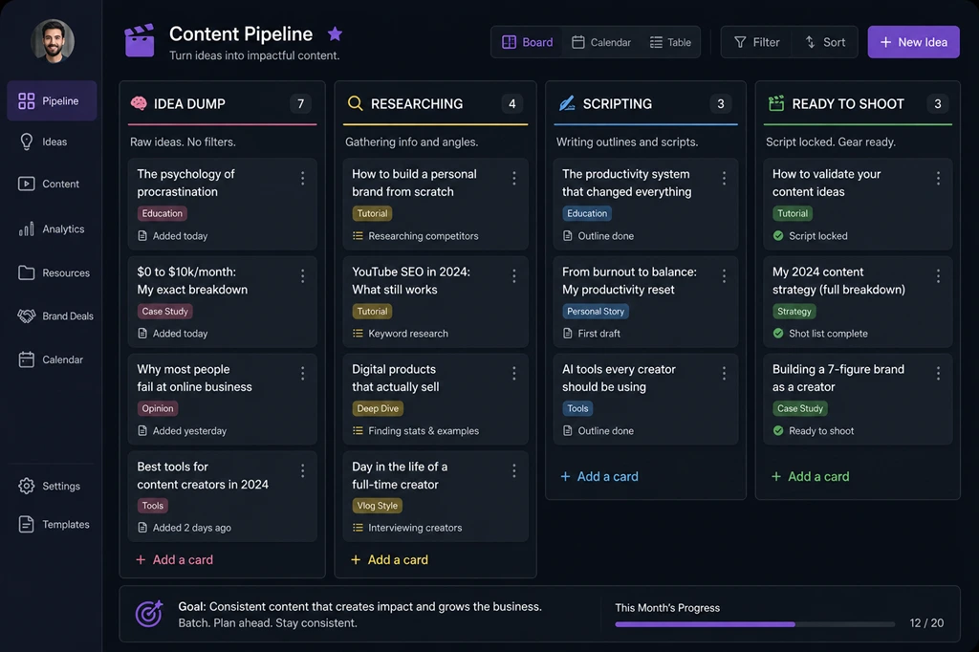Click the Strategy tag
Screen dimensions: 979x652
[794, 311]
